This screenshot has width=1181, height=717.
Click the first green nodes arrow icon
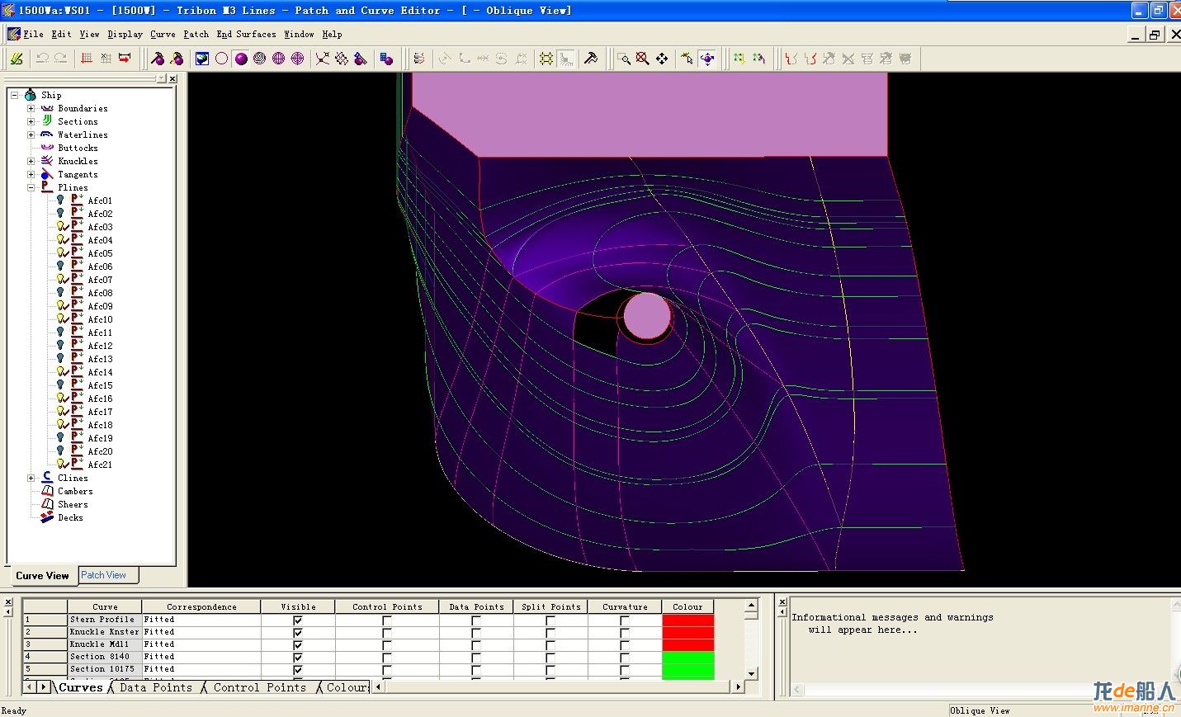coord(739,59)
